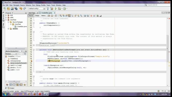
Task: Click the Shift Line Right editor icon
Action: [x=88, y=16]
